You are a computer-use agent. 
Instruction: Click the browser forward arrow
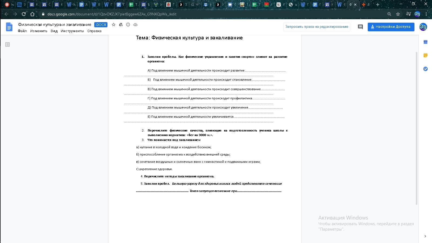[15, 14]
